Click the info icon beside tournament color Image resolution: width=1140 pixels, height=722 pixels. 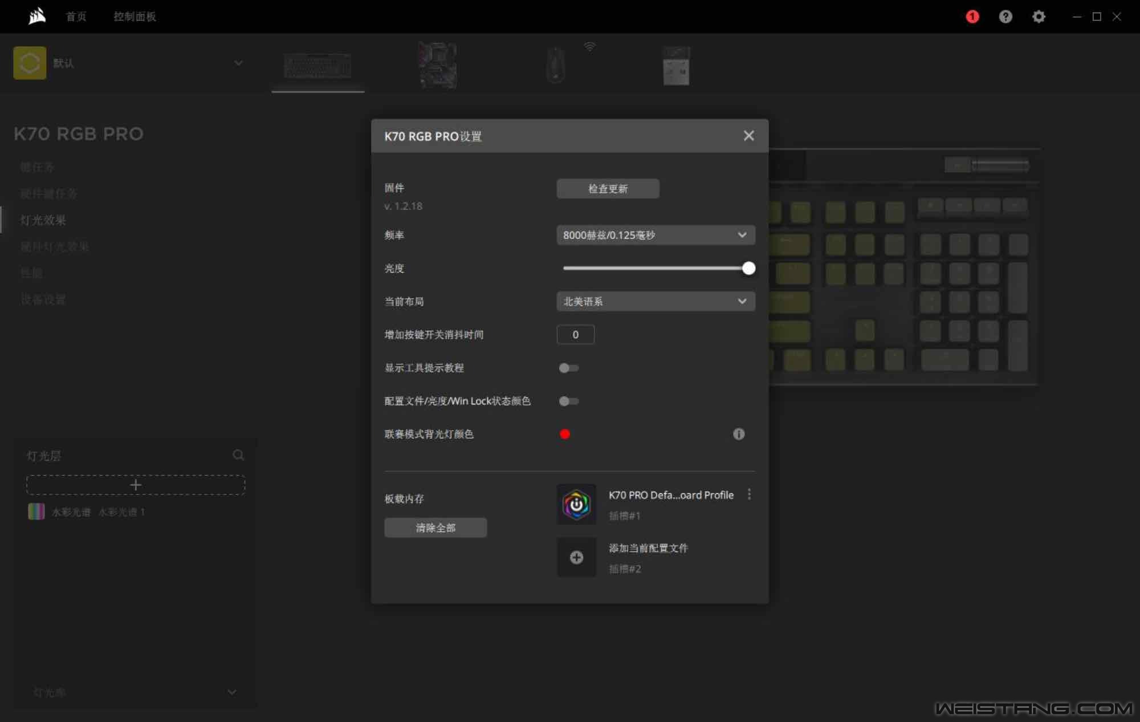point(739,434)
